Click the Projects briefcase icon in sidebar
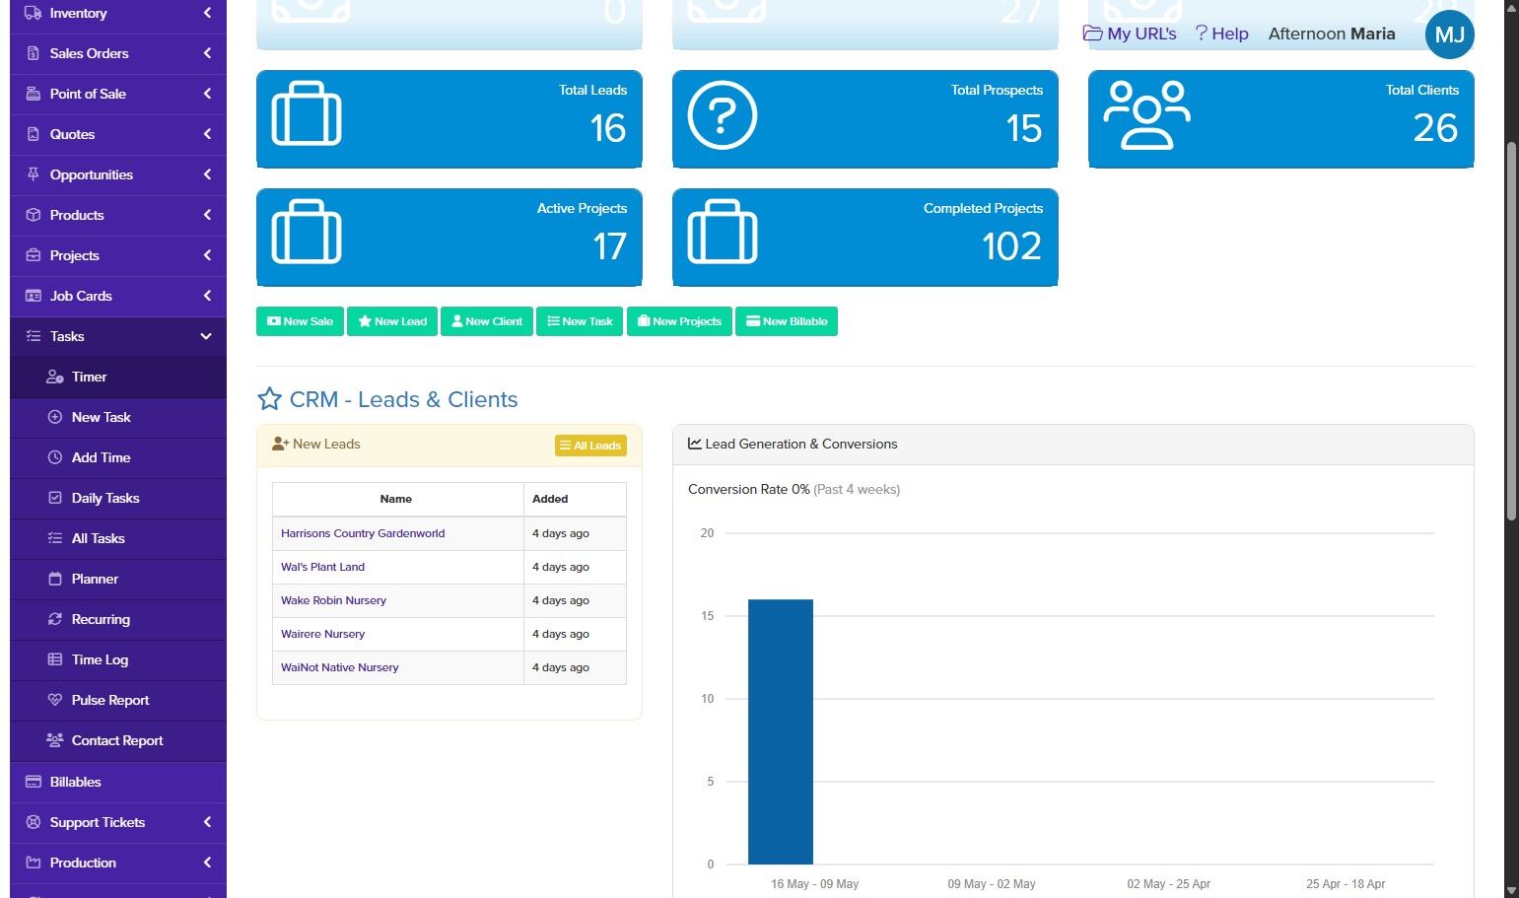This screenshot has width=1519, height=898. 34,255
